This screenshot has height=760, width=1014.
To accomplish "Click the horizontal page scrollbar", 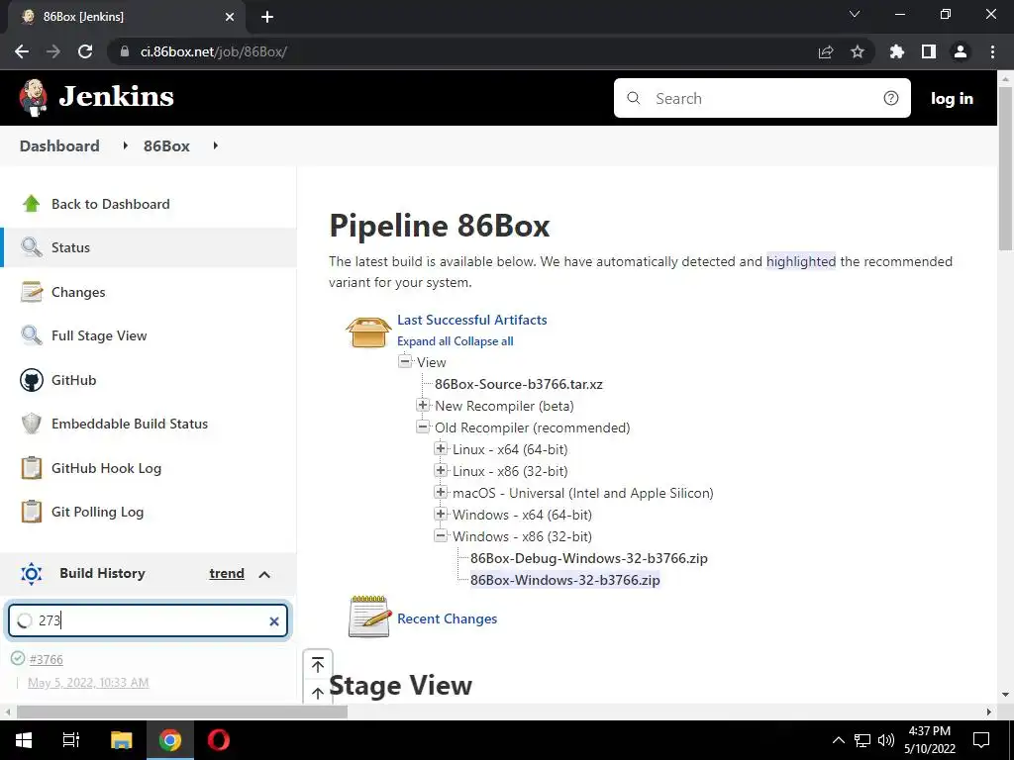I will pos(182,712).
